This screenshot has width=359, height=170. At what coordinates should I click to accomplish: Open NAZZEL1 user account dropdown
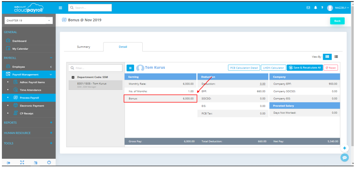coord(338,8)
